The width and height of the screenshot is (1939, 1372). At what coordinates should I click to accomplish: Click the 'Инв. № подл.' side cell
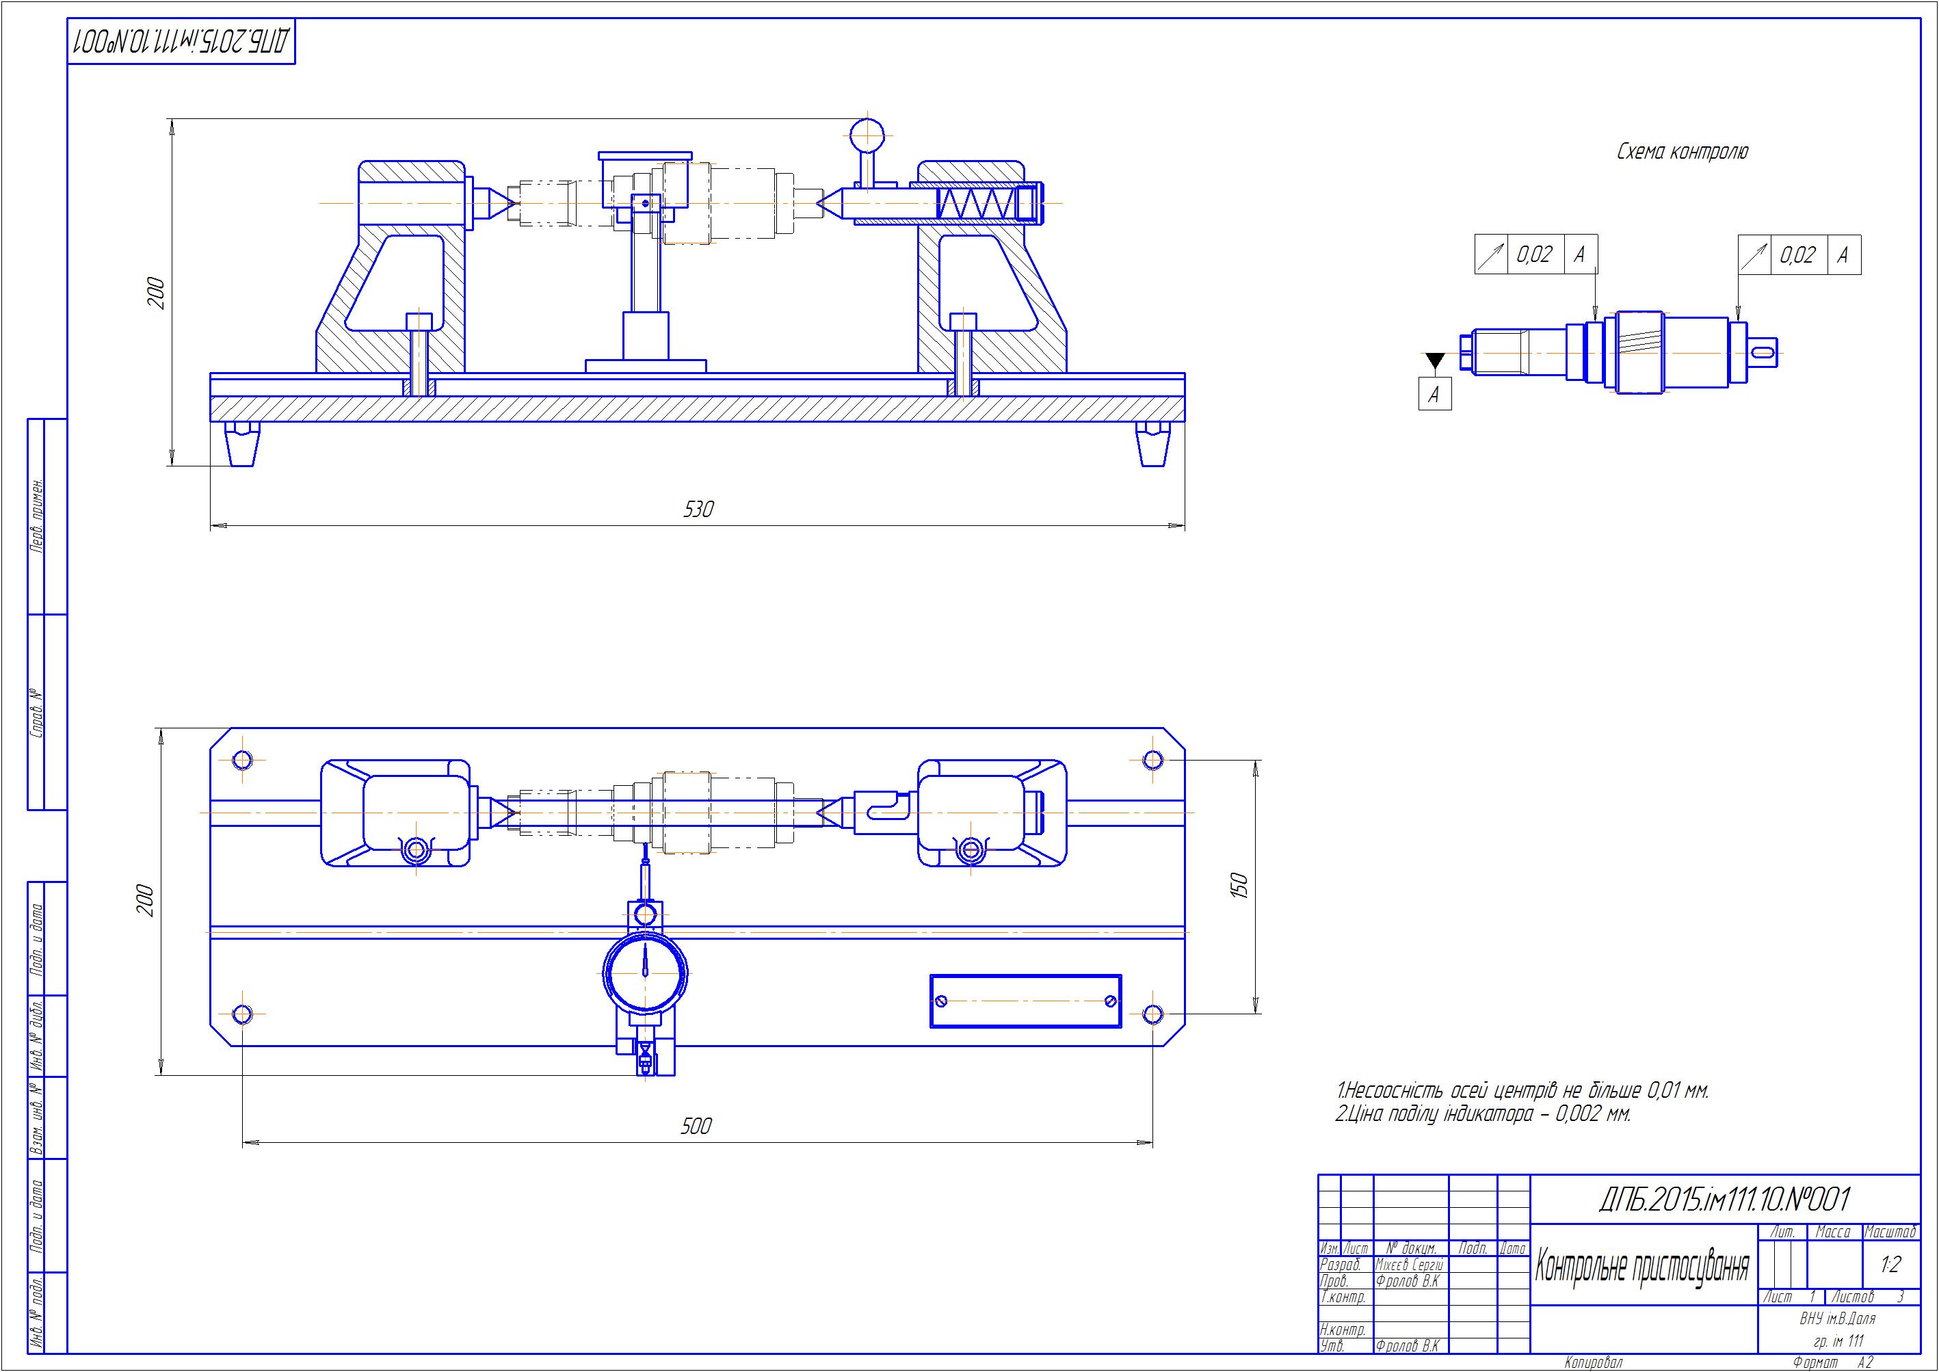point(37,1313)
